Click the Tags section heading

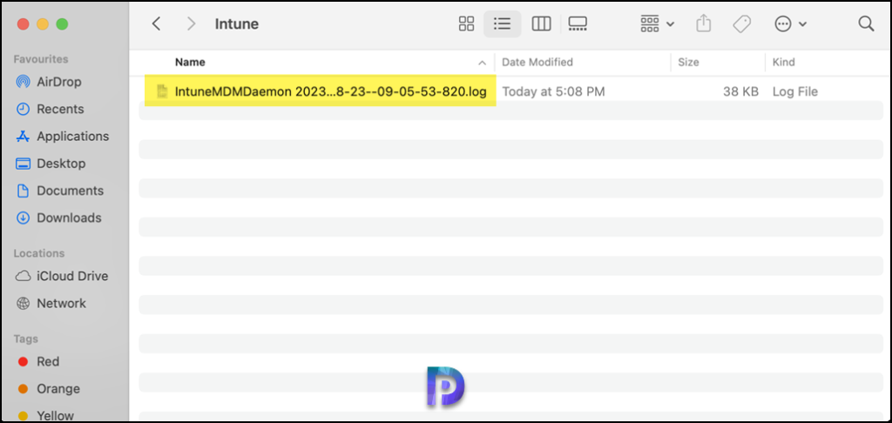(x=25, y=339)
